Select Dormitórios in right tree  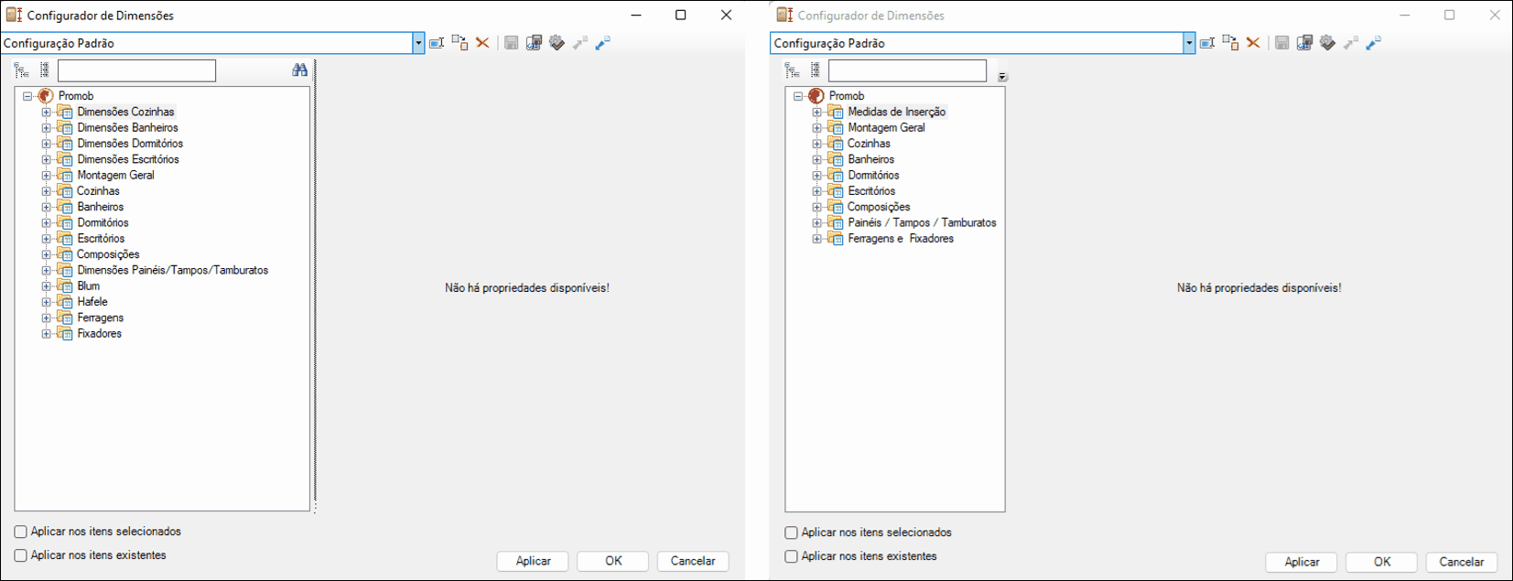coord(873,176)
